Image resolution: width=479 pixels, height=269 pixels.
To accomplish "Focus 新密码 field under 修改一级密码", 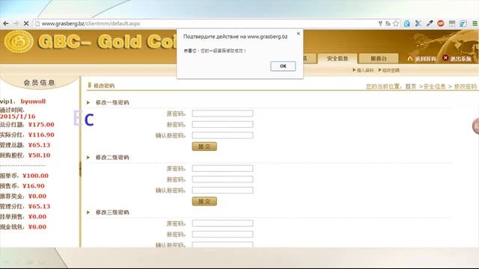I will pos(222,125).
